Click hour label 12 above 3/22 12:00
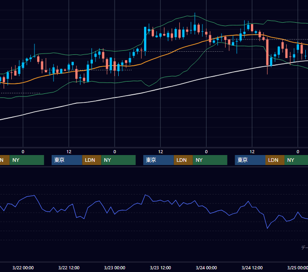Viewport: 308px width, 272px height. click(69, 152)
